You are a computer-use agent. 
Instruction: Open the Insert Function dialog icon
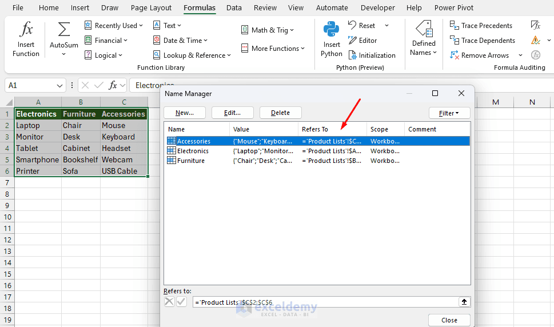click(x=26, y=29)
